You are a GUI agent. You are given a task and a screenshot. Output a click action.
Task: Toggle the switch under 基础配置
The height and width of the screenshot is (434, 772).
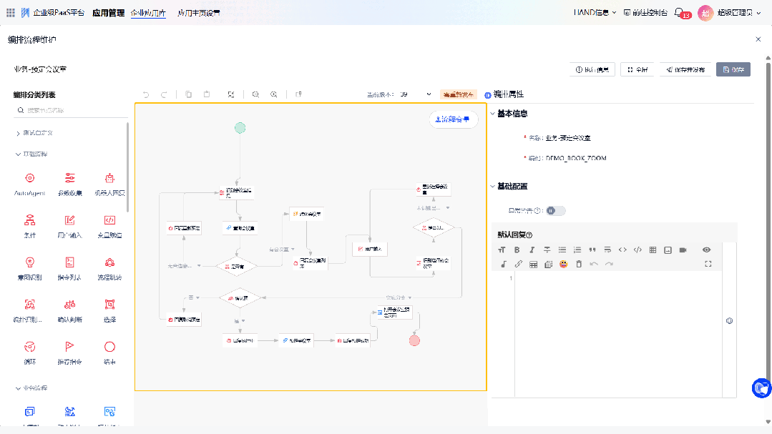tap(555, 210)
